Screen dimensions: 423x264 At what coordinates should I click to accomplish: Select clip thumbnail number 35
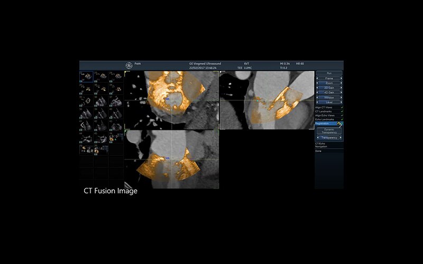pyautogui.click(x=86, y=101)
